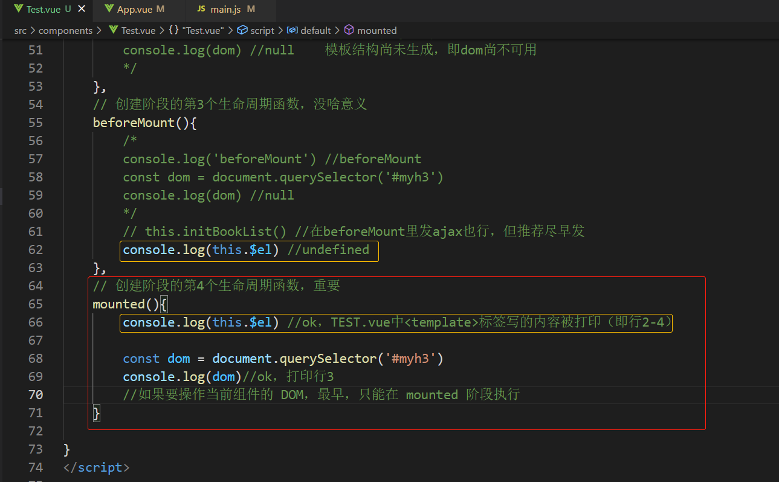The image size is (779, 482).
Task: Click the closing brace on line 73
Action: tap(66, 449)
